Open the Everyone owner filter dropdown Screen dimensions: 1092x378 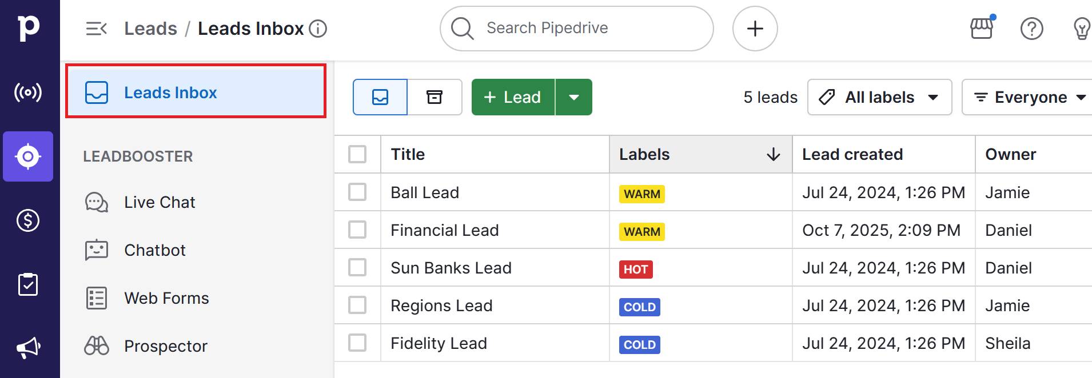1028,97
